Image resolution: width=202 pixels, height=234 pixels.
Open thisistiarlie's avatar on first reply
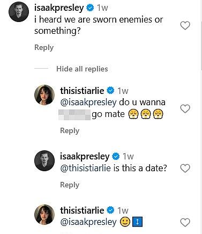44,95
